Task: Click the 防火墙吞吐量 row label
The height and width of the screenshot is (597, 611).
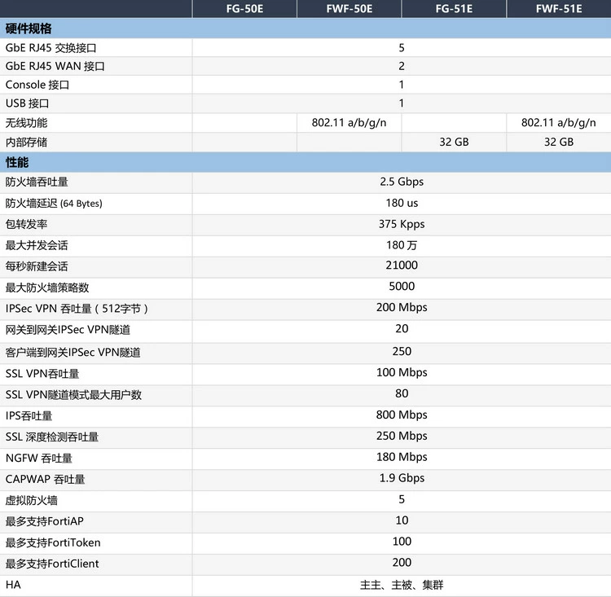Action: (37, 182)
